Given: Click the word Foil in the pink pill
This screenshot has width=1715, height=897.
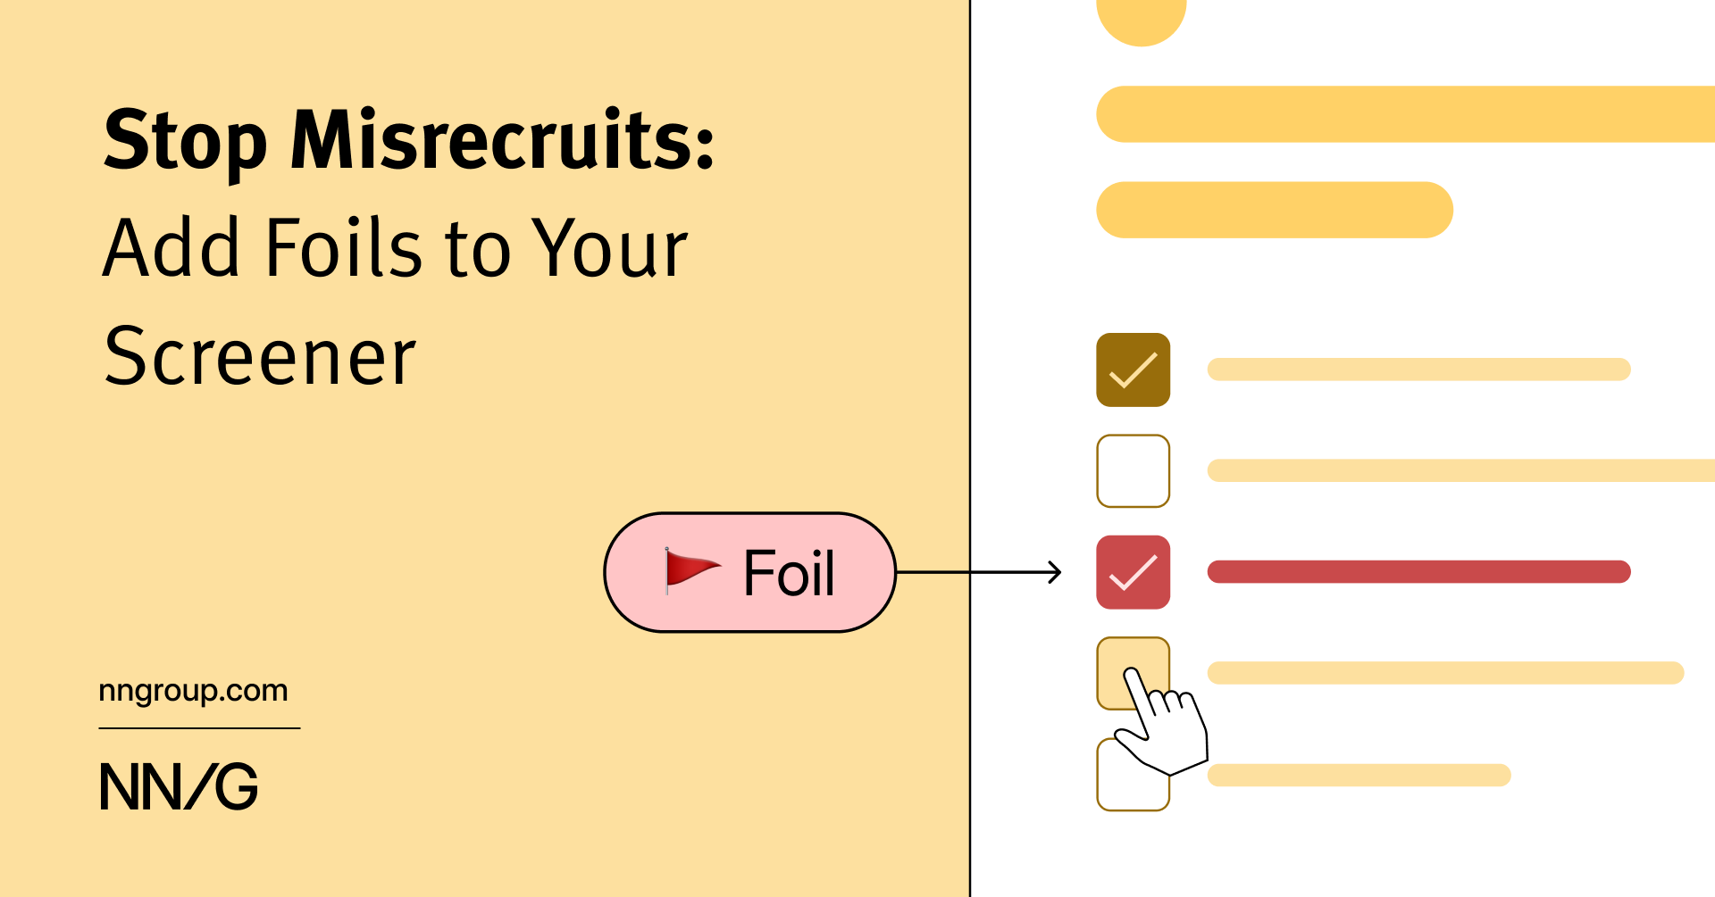Looking at the screenshot, I should (789, 573).
